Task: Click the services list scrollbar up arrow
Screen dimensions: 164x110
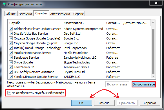Action: pos(153,22)
